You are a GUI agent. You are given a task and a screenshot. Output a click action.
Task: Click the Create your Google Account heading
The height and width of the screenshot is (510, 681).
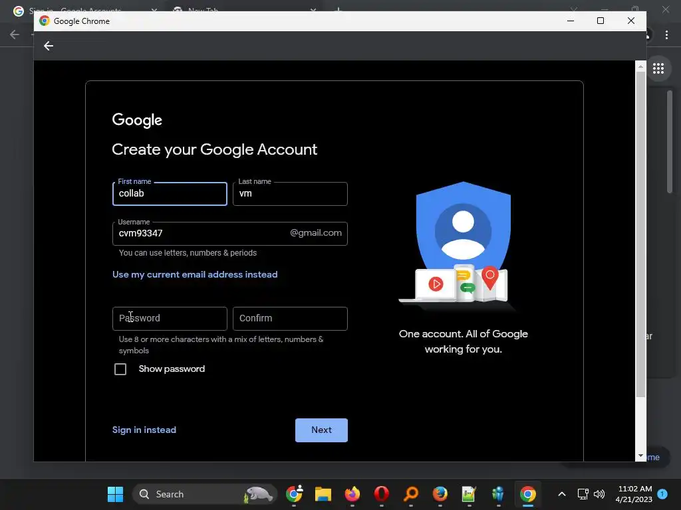click(215, 149)
